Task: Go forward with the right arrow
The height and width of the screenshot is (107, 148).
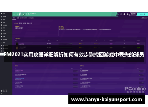Action: 17,14
